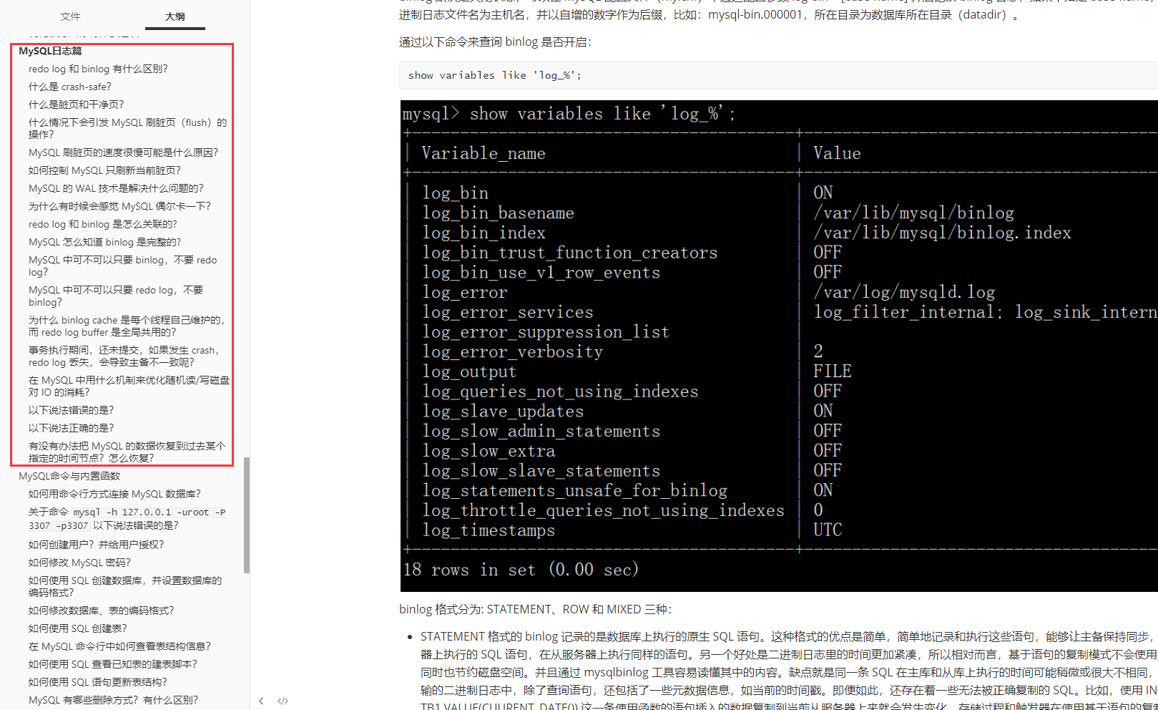
Task: Open item MySQL 的 WAL 技术是解决什么问题的?
Action: pos(116,188)
